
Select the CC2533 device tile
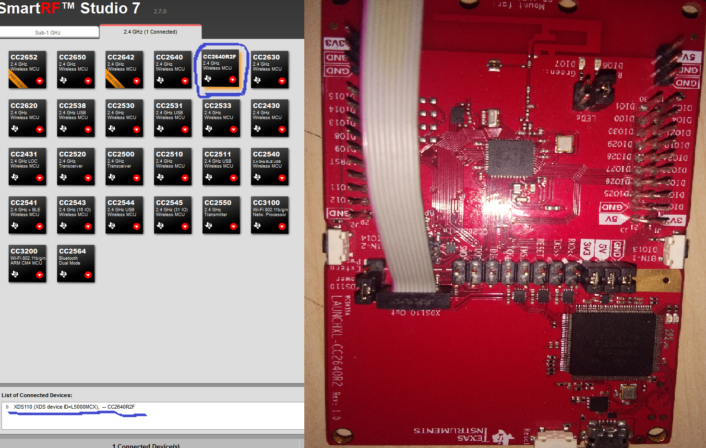tap(221, 118)
